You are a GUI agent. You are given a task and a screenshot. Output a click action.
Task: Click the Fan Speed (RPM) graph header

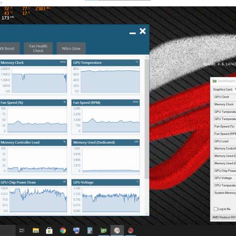pos(105,102)
